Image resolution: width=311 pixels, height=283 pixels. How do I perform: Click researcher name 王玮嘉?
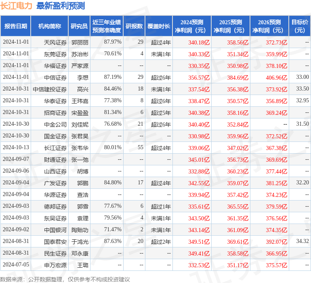coord(80,101)
